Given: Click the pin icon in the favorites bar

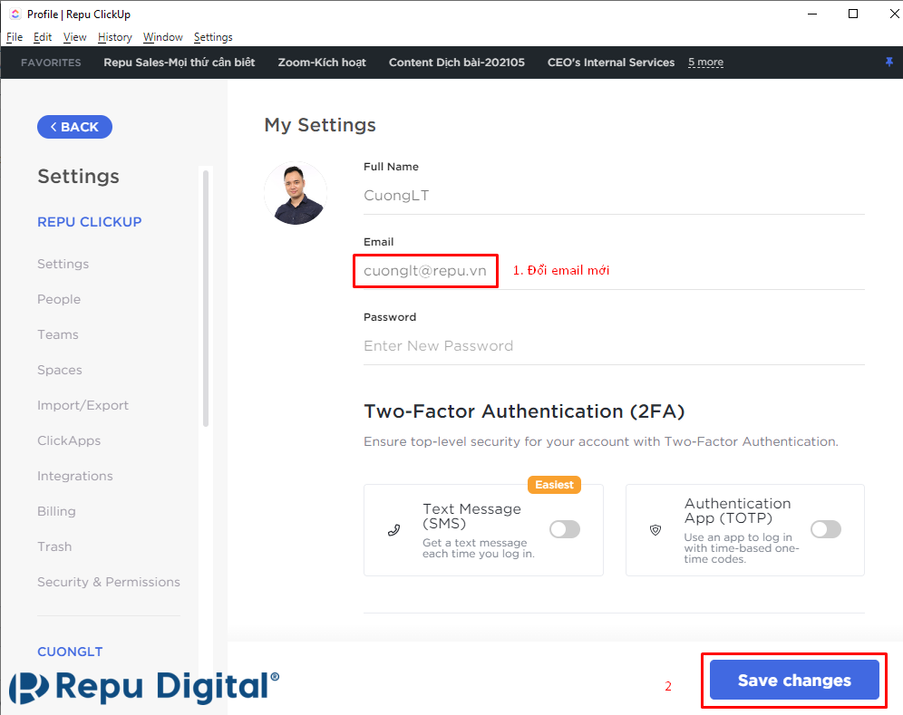Looking at the screenshot, I should [x=889, y=63].
